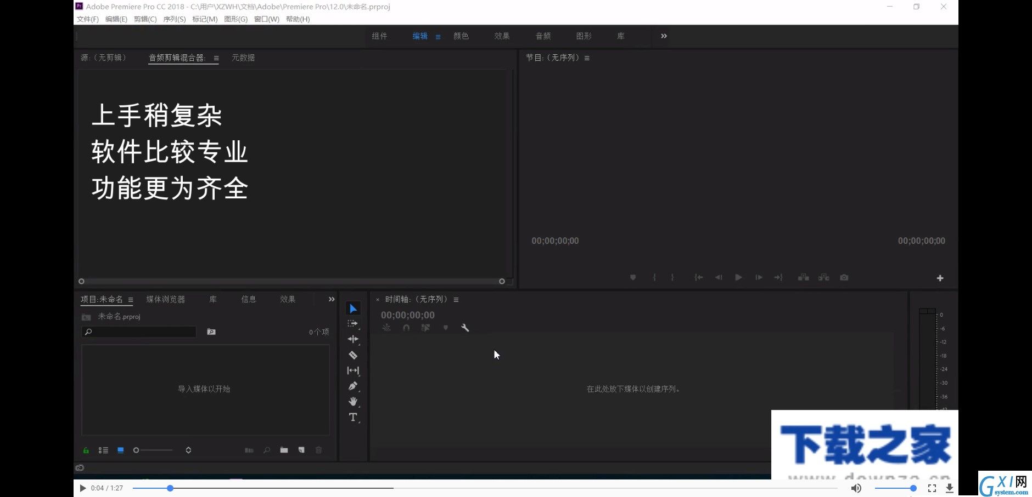Play the program monitor
Screen dimensions: 1032x497
tap(738, 278)
